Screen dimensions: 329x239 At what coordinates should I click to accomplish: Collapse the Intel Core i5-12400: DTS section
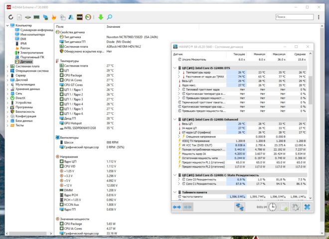(175, 68)
